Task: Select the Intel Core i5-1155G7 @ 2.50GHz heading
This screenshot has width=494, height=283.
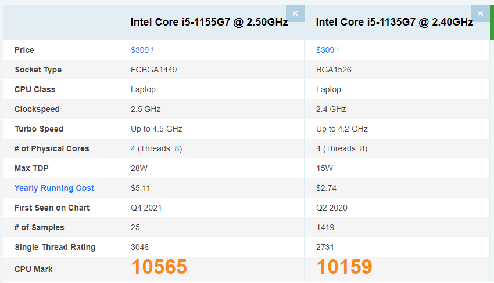Action: point(209,22)
